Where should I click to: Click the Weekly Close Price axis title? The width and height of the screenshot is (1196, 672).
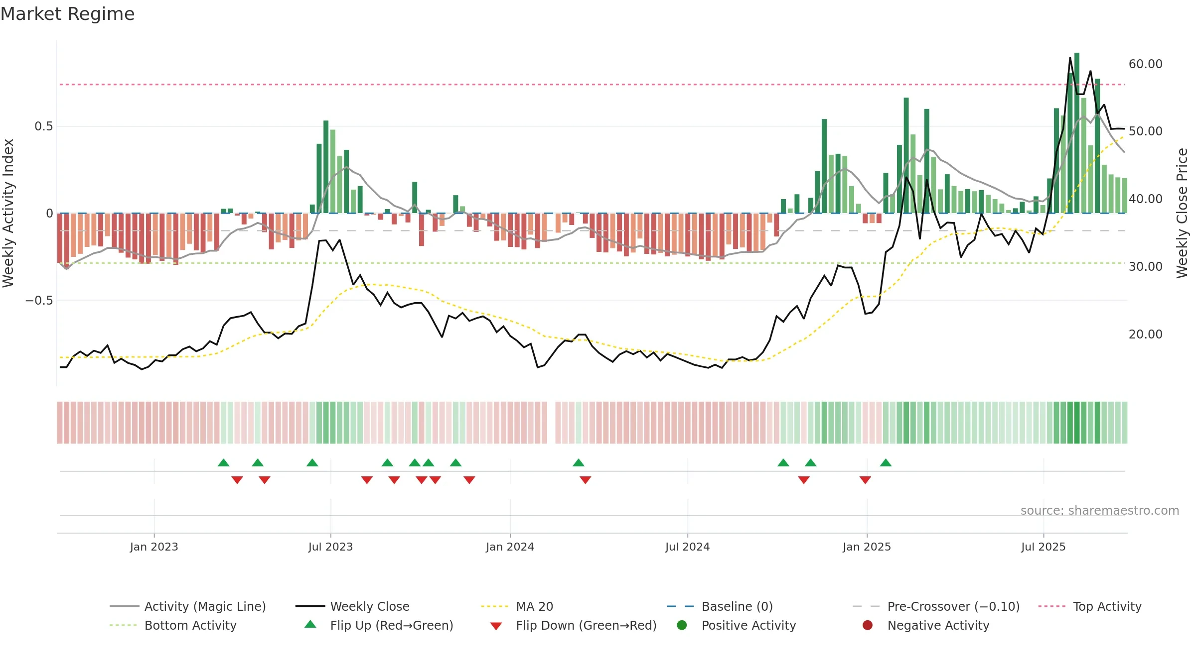(x=1182, y=213)
